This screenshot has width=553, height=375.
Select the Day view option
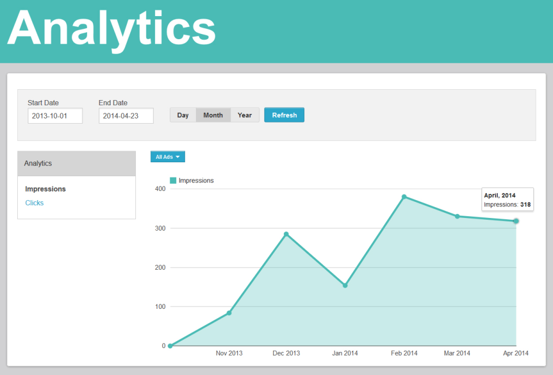pos(183,114)
